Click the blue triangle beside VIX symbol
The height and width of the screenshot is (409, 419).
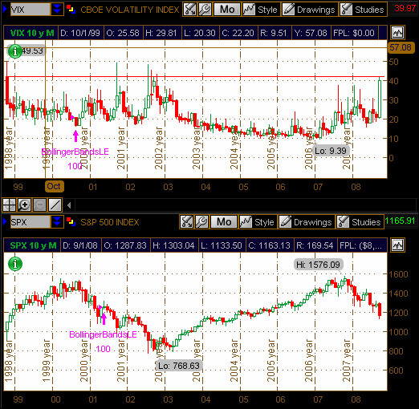5,10
